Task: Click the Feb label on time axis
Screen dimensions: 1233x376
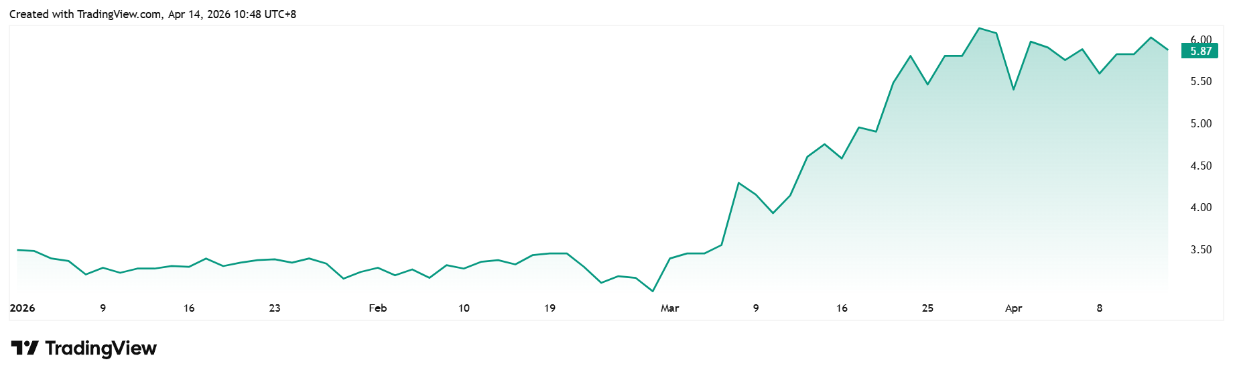Action: click(x=378, y=308)
